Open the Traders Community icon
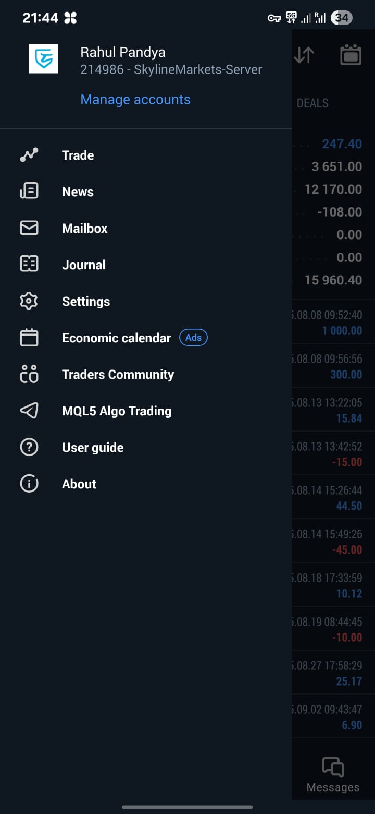 coord(29,374)
